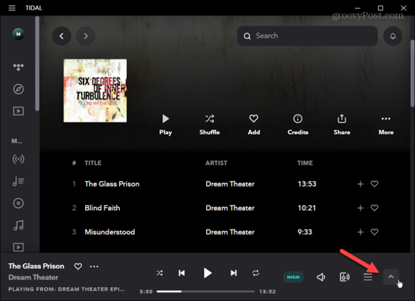Change the HIGH audio quality setting

tap(294, 277)
